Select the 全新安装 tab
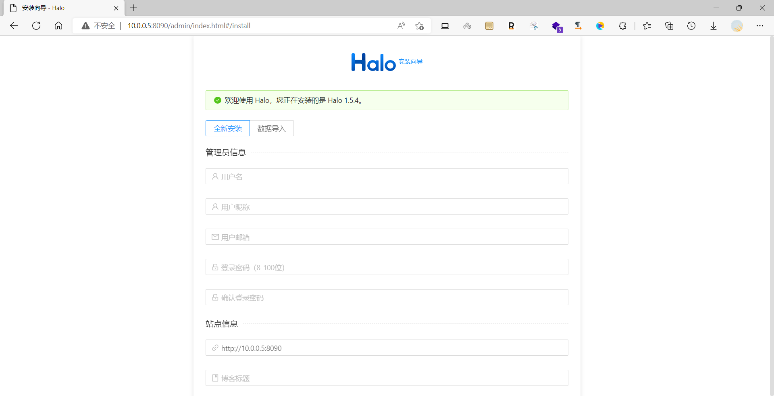Image resolution: width=774 pixels, height=396 pixels. tap(228, 128)
